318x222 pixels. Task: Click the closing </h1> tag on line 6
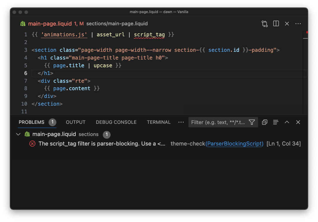tap(45, 73)
